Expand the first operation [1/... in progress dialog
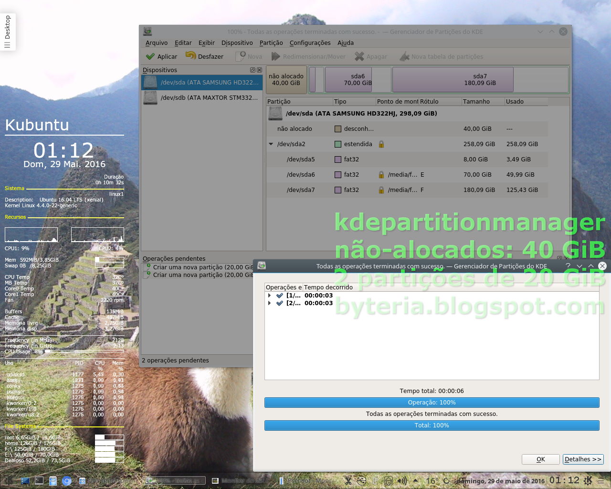Image resolution: width=611 pixels, height=489 pixels. pos(270,295)
